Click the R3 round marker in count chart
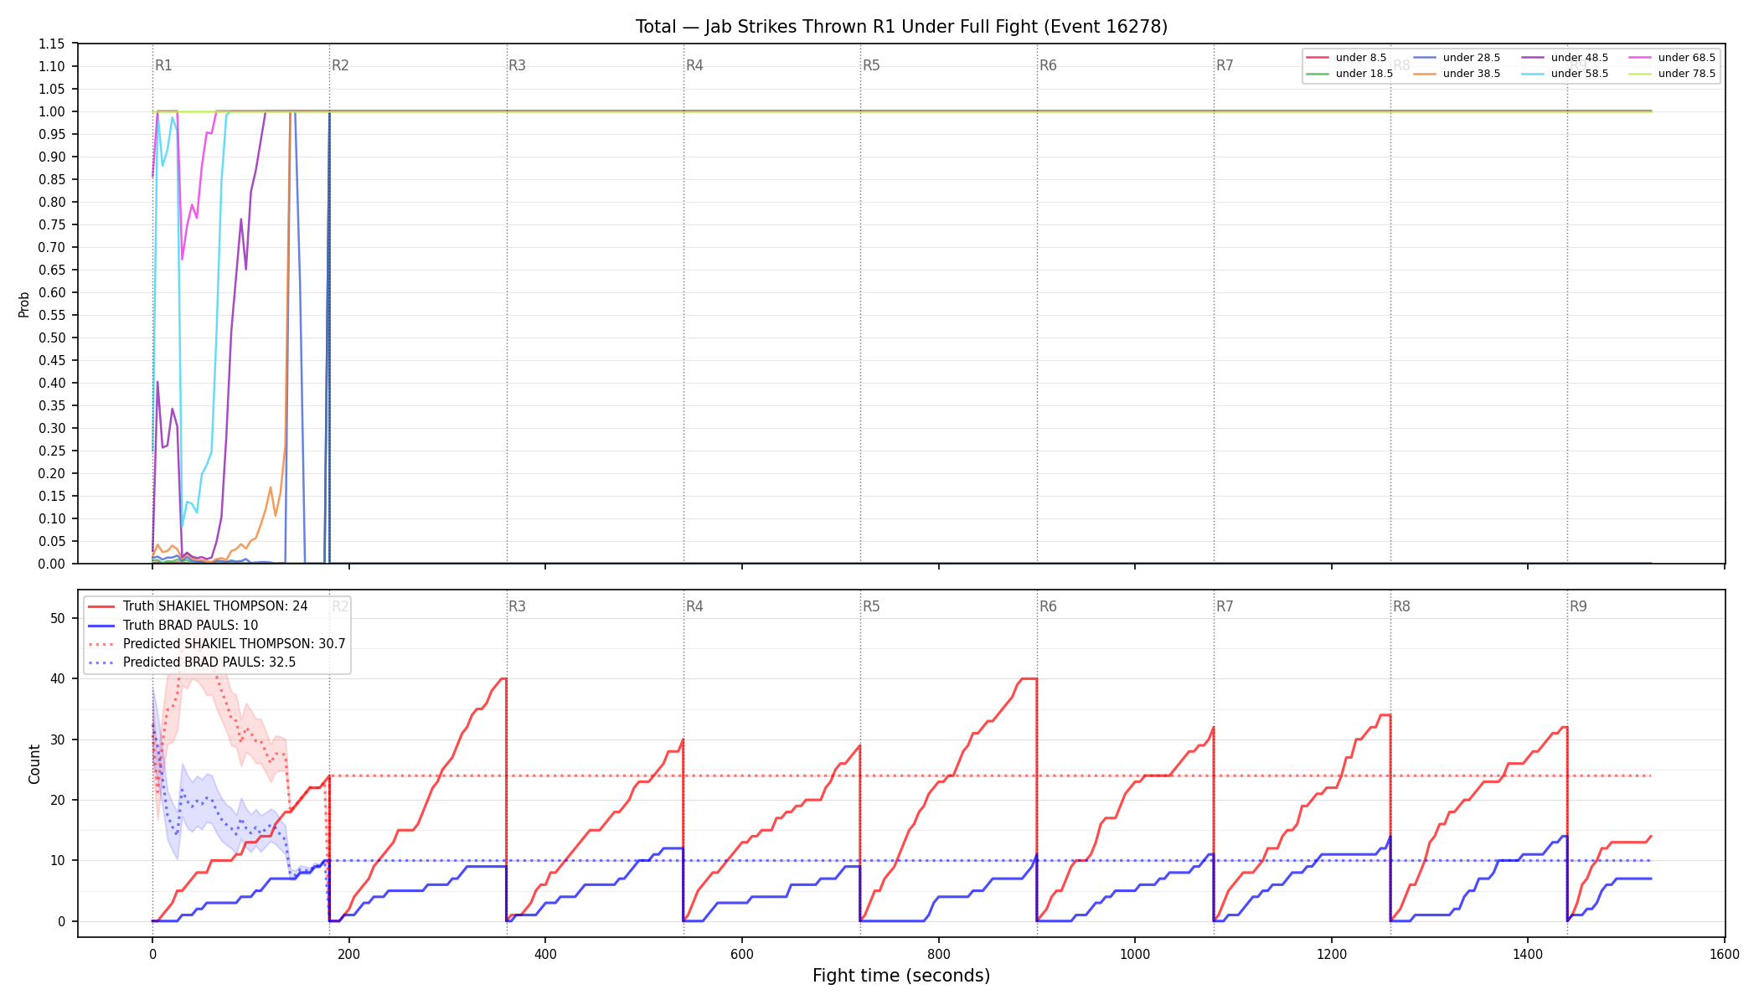Screen dimensions: 1759x1005 tap(517, 606)
